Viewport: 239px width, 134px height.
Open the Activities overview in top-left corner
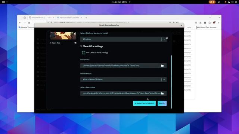pyautogui.click(x=5, y=2)
